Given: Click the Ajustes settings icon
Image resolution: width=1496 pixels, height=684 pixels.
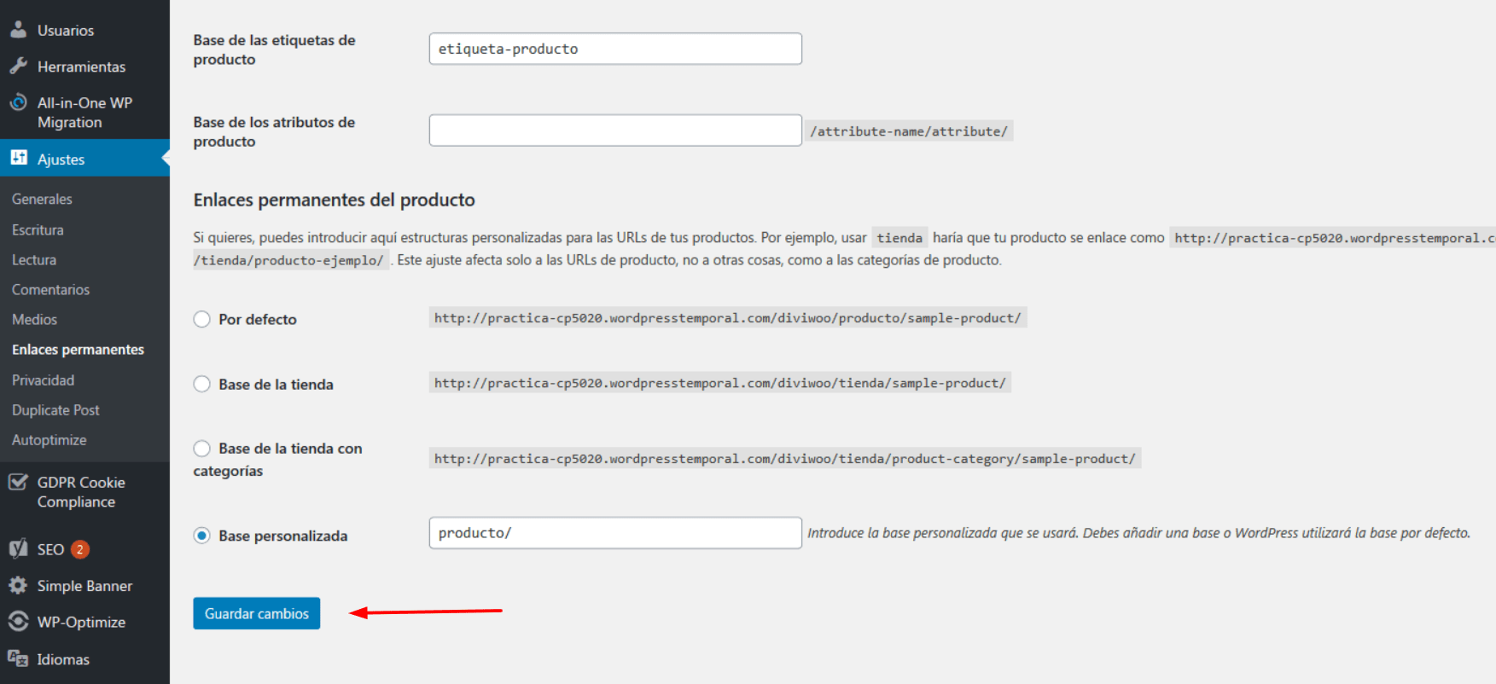Looking at the screenshot, I should click(x=18, y=158).
